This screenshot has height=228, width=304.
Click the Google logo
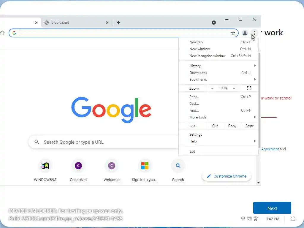tap(111, 110)
